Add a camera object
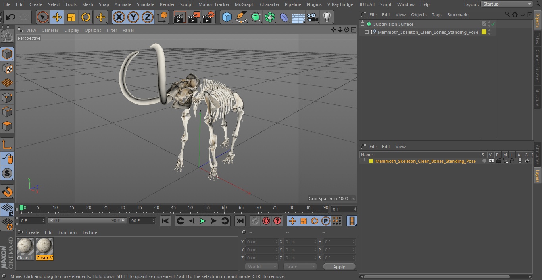This screenshot has width=542, height=280. (x=313, y=17)
